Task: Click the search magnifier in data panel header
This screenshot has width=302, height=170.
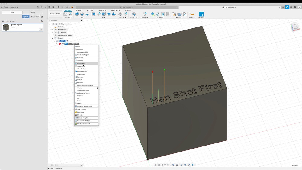Action: pos(42,7)
